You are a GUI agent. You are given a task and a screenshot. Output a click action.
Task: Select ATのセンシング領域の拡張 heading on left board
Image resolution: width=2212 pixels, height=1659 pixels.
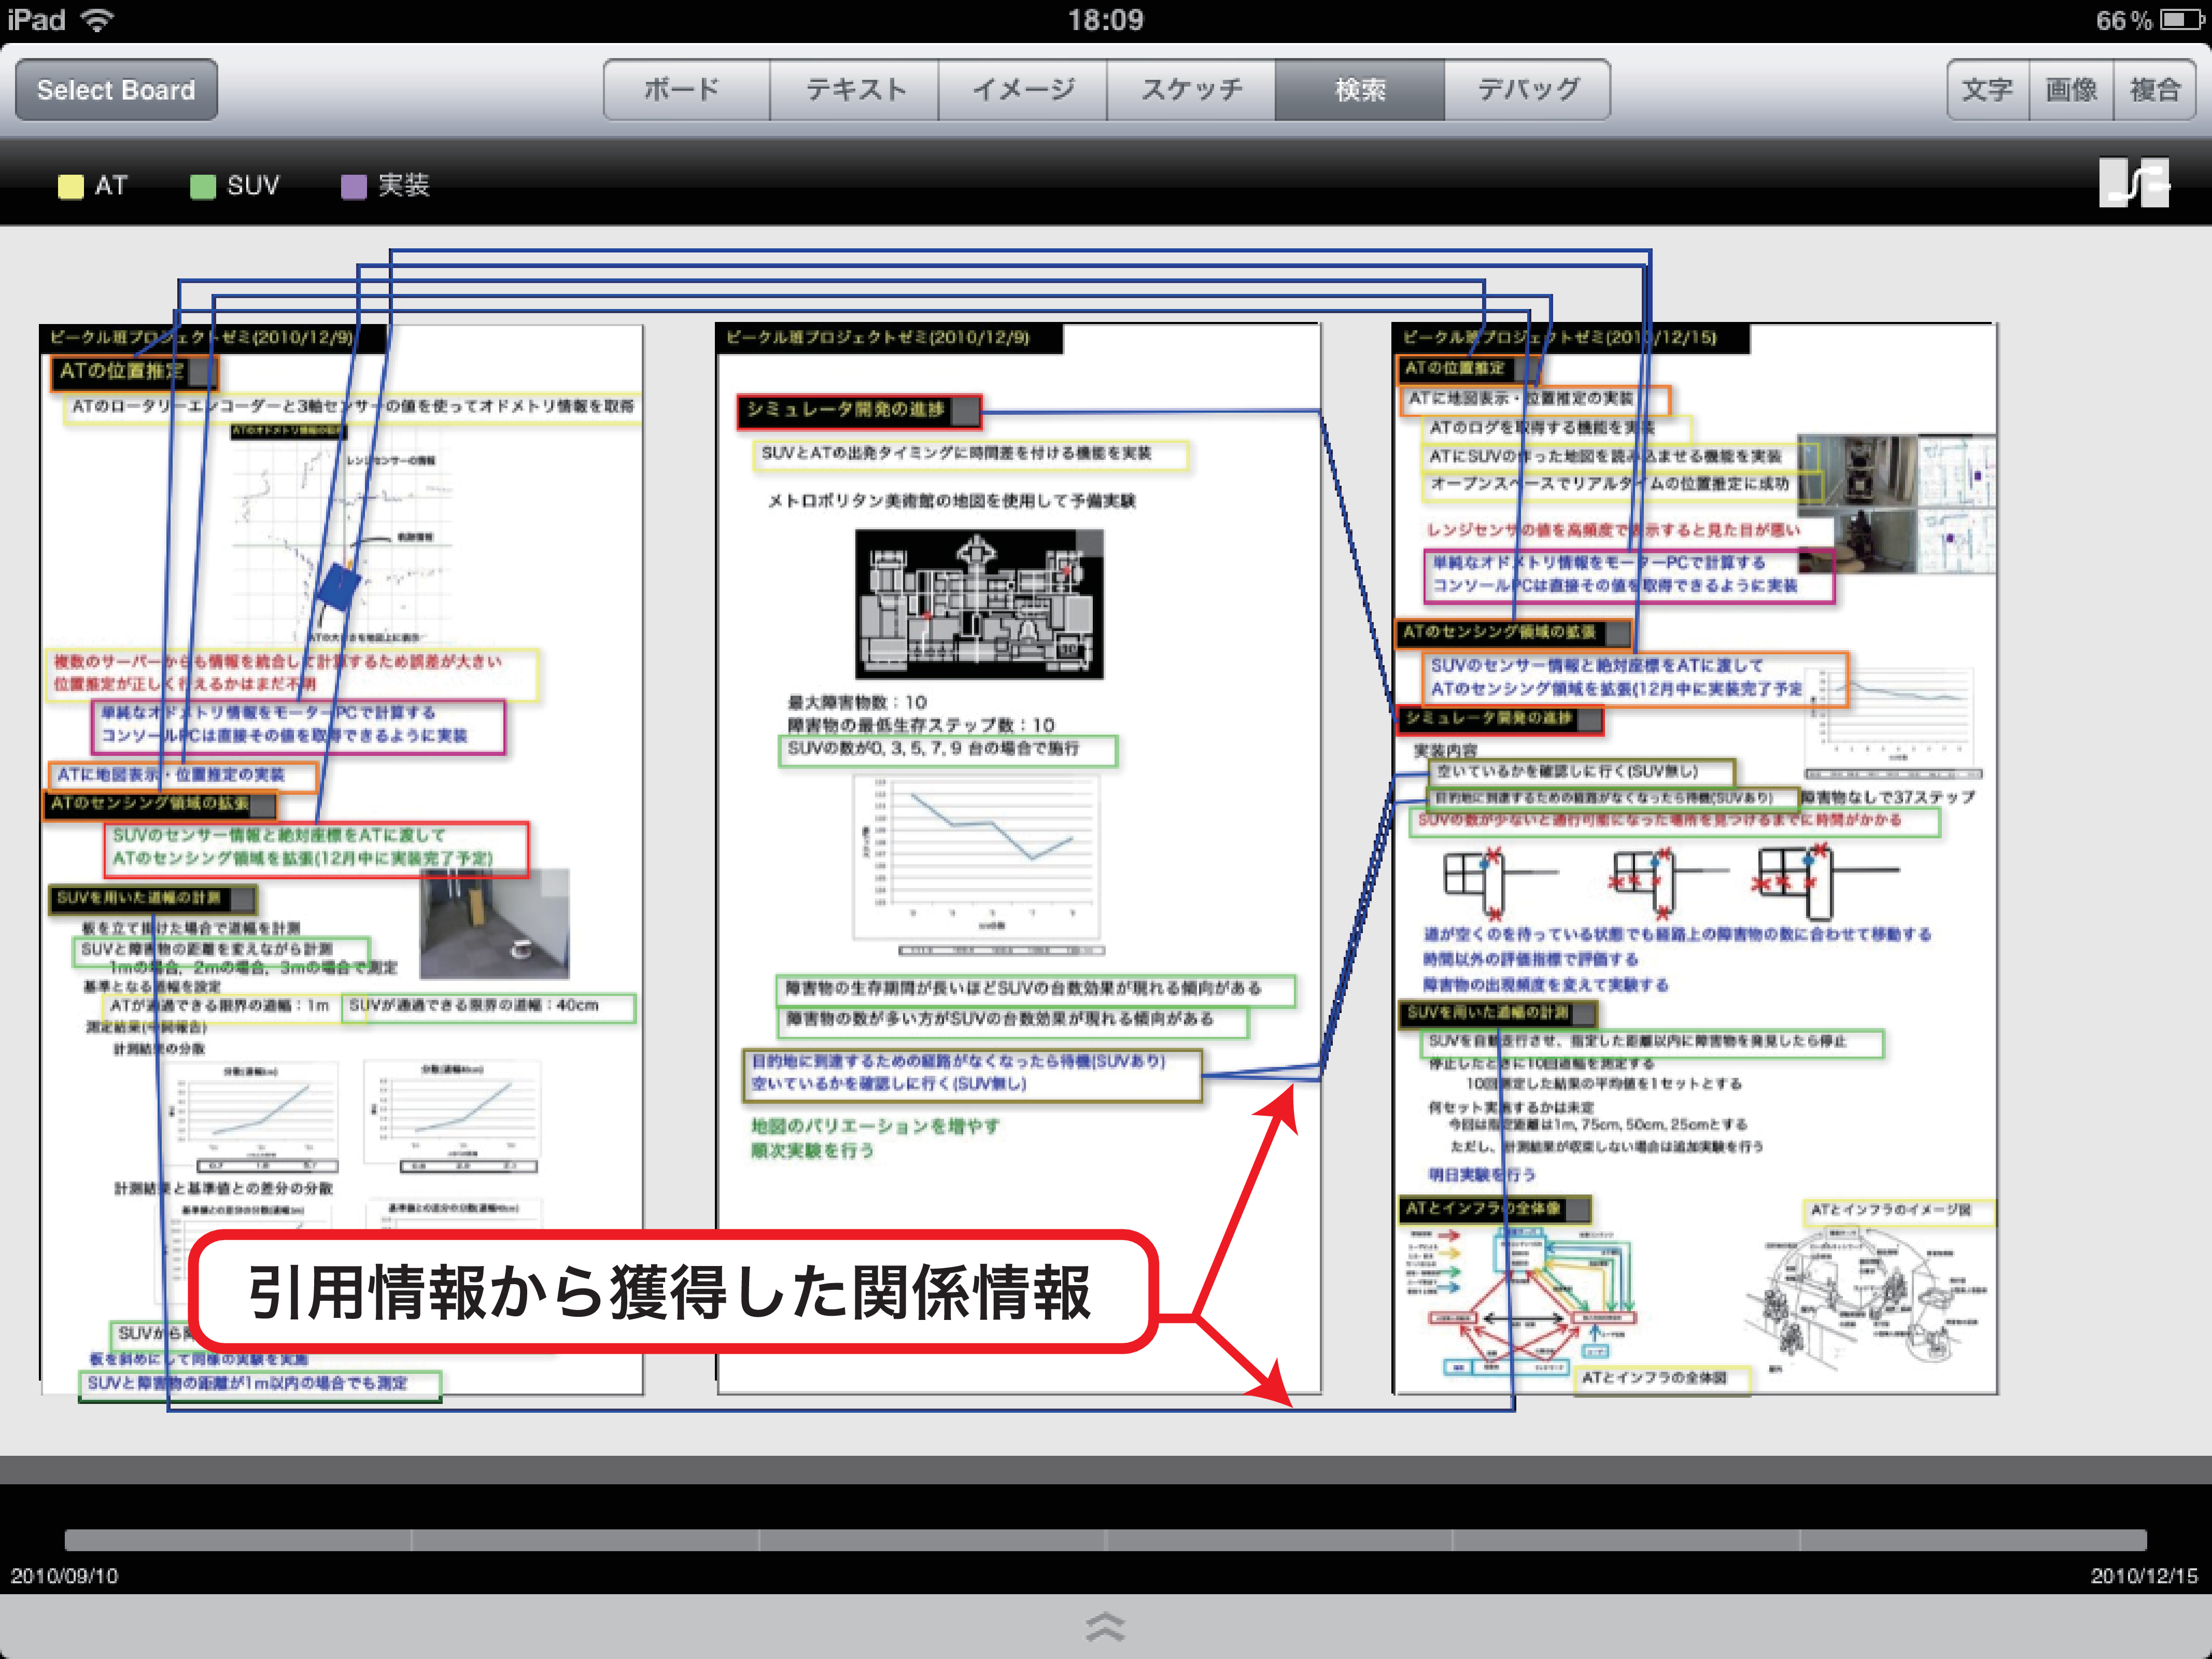click(x=160, y=804)
